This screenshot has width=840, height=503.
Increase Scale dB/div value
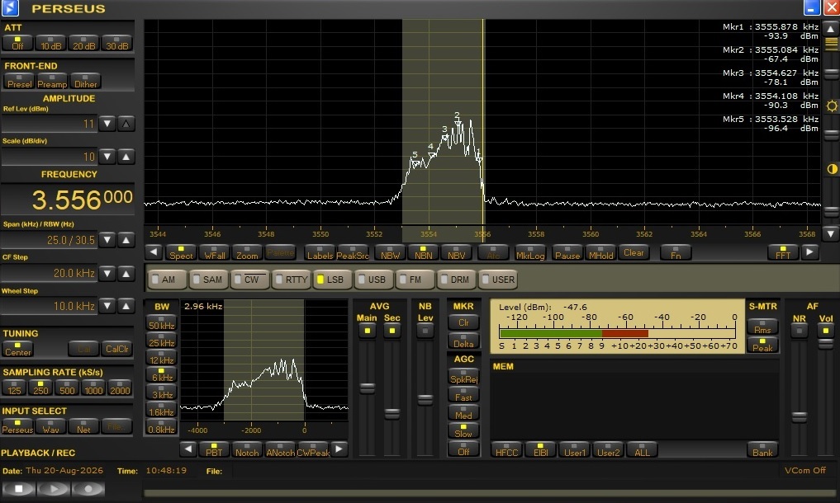pyautogui.click(x=126, y=157)
